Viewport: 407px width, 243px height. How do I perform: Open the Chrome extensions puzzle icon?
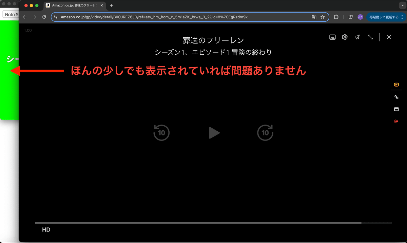[x=336, y=17]
